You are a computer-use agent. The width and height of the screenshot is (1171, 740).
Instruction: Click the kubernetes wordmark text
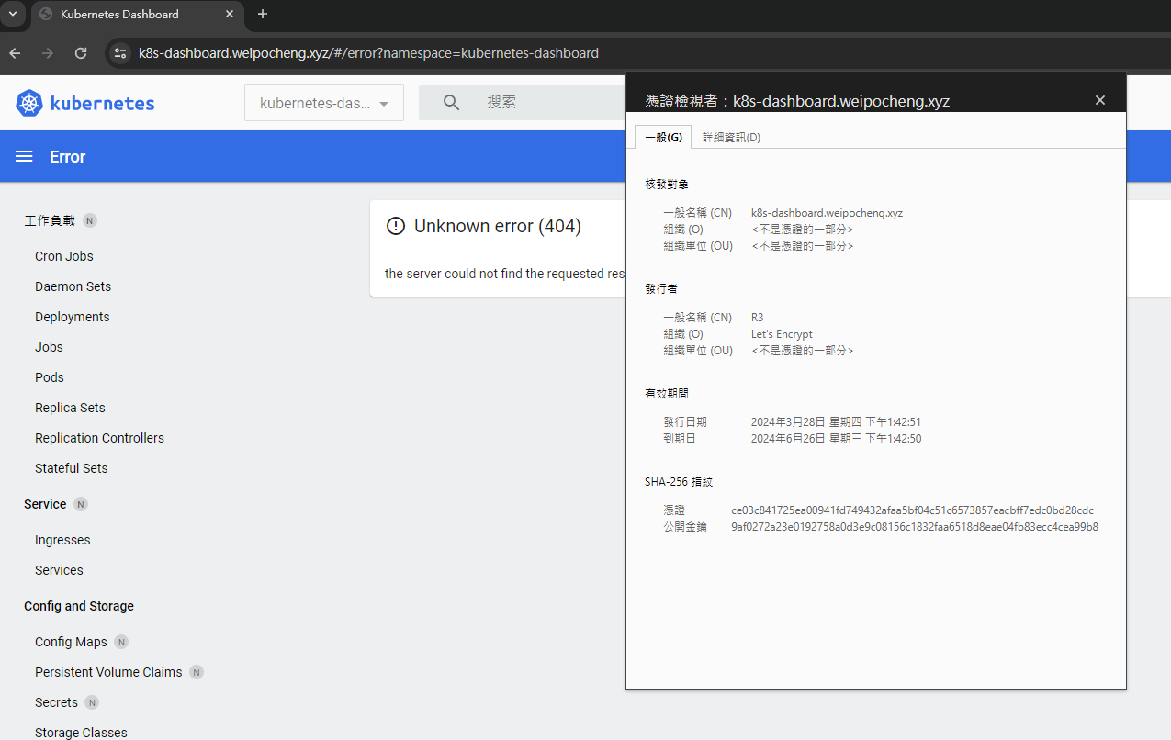tap(102, 103)
